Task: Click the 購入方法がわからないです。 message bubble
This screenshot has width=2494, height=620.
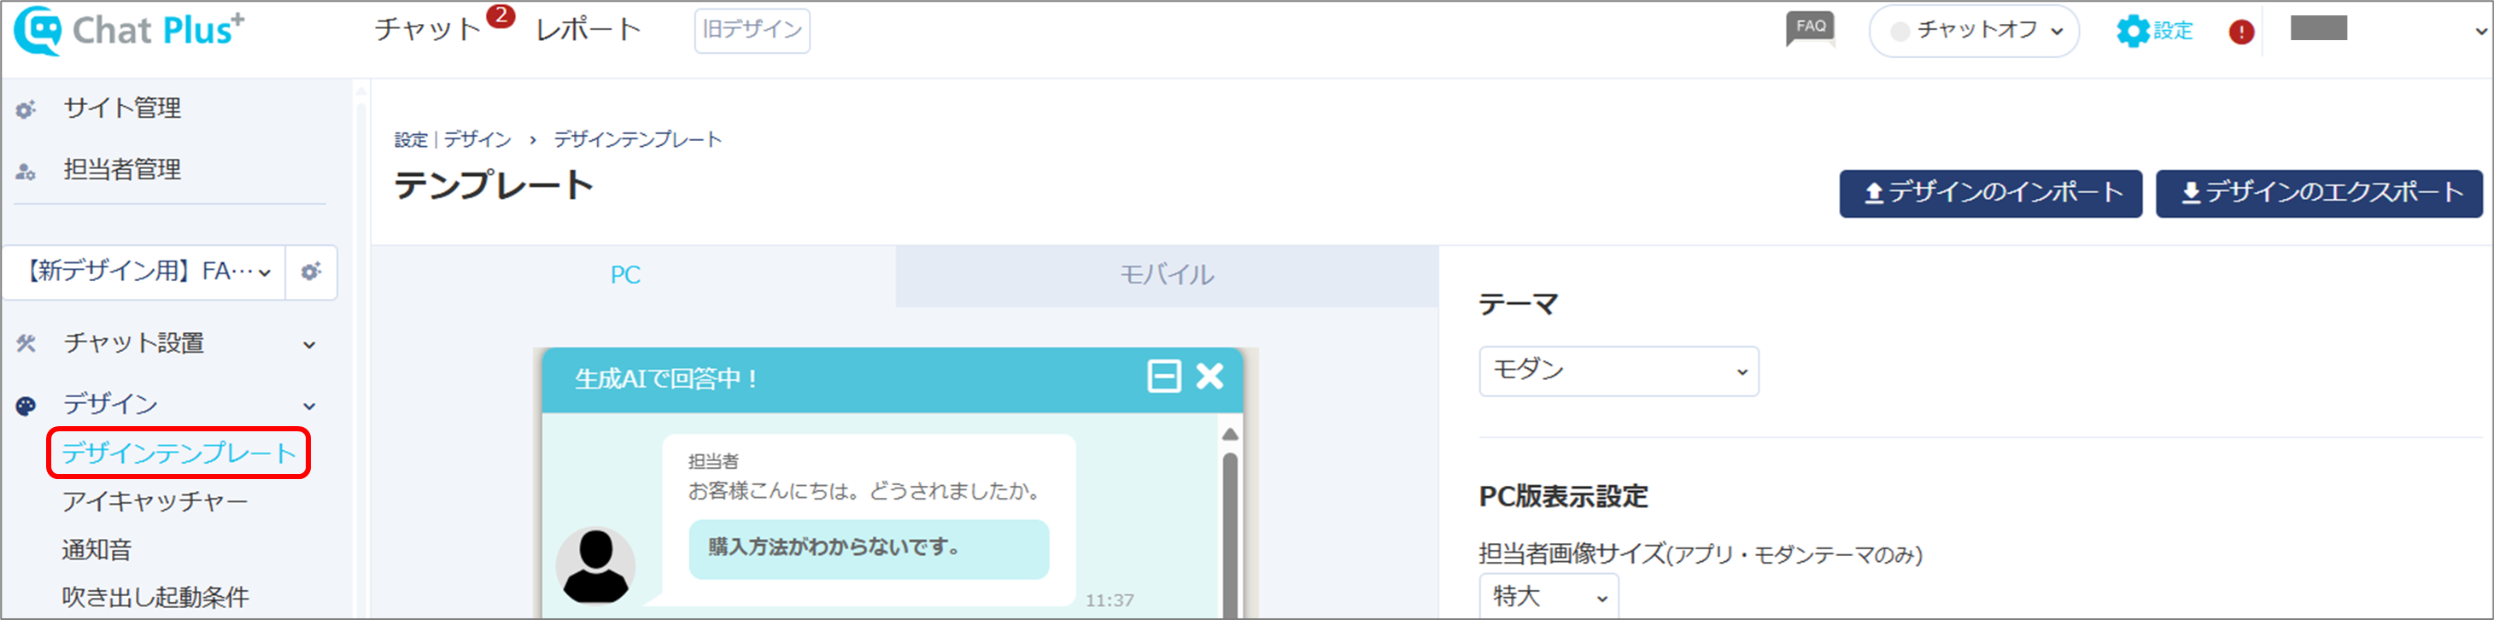Action: (869, 548)
